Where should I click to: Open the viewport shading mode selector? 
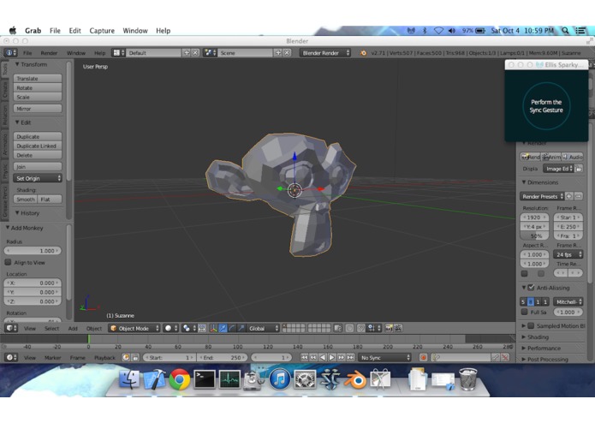(170, 328)
